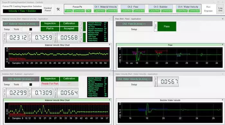Click corner icon of Material Velocity Strip Chart

pos(109,45)
